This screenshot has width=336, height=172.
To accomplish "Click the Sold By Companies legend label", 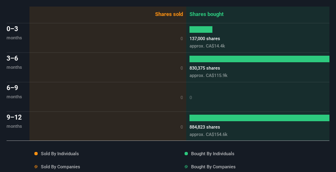I will (61, 167).
